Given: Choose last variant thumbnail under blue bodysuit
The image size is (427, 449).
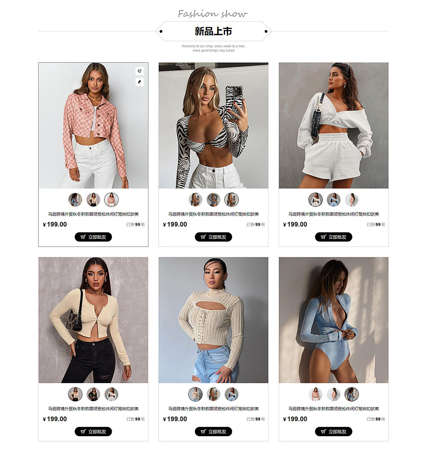Looking at the screenshot, I should [352, 394].
